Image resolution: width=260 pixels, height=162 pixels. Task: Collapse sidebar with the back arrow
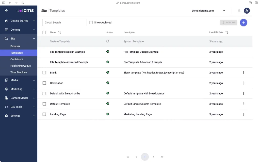pyautogui.click(x=7, y=11)
